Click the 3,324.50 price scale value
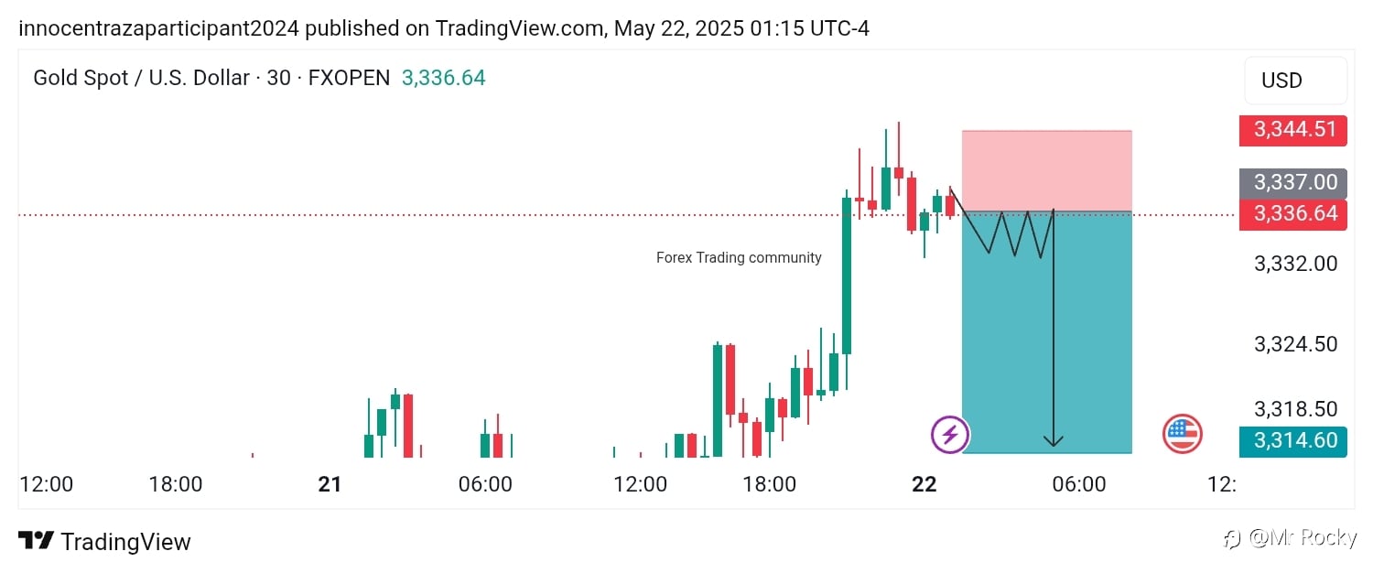The height and width of the screenshot is (573, 1373). [x=1295, y=344]
